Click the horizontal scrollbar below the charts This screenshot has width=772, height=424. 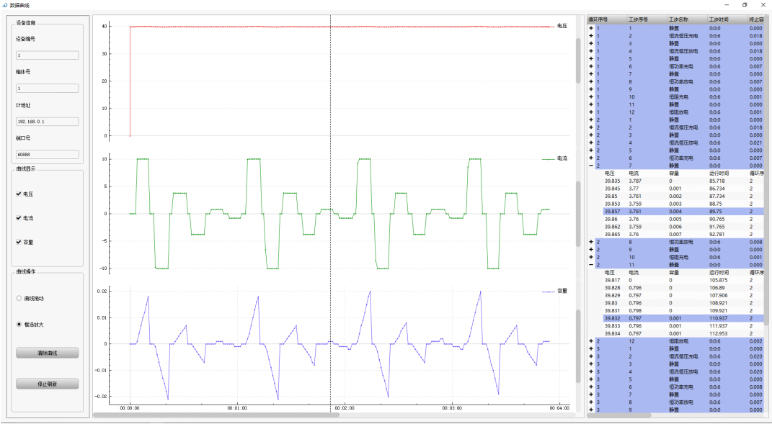(x=216, y=414)
